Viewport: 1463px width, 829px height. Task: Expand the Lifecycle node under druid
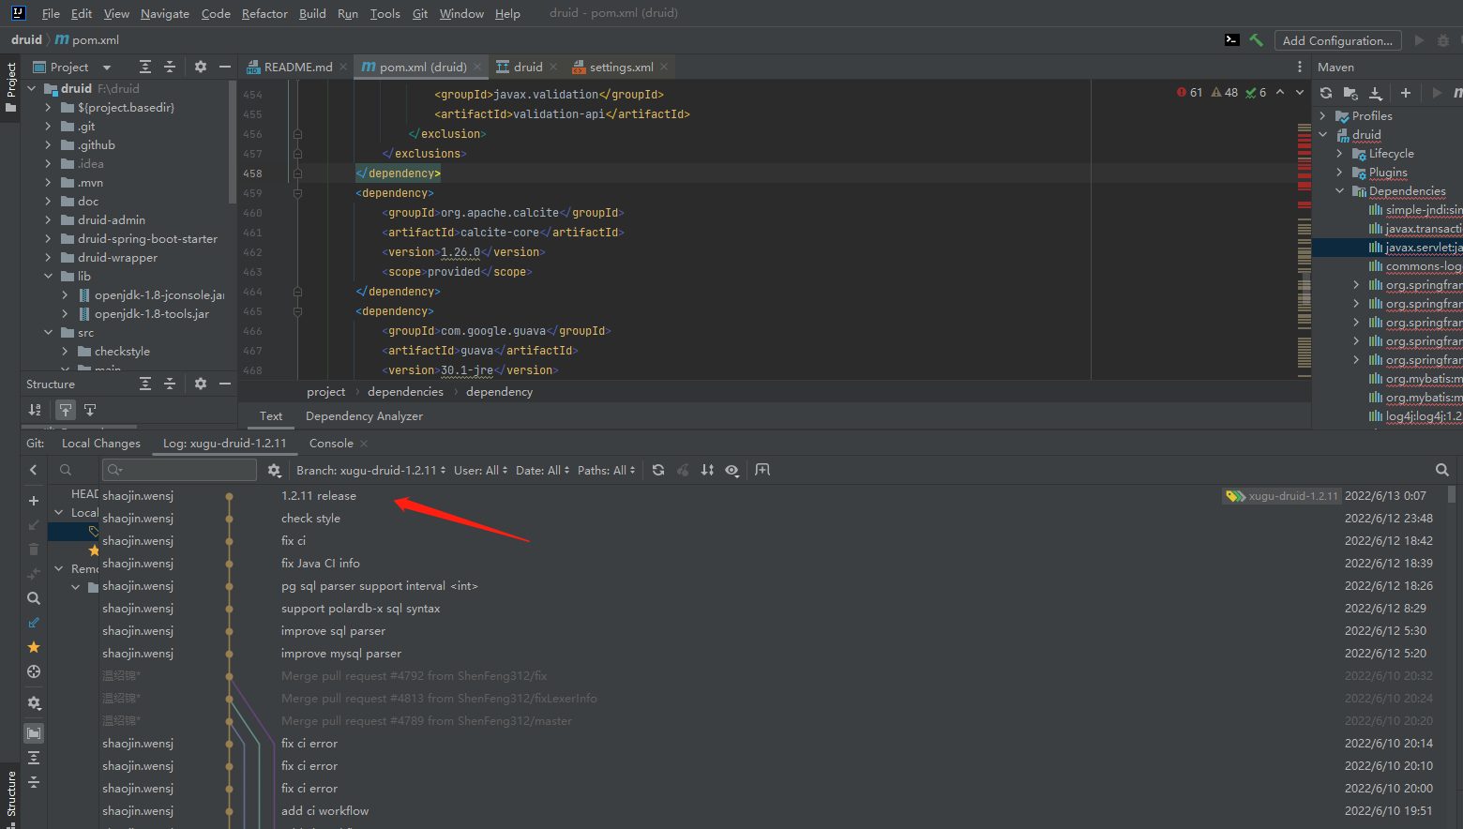1338,153
